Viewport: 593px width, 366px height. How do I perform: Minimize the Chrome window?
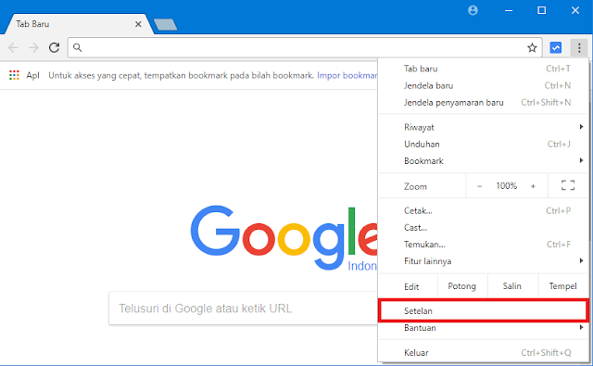click(509, 10)
